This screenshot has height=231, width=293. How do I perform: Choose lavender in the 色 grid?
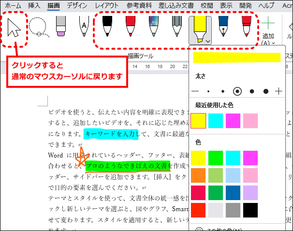click(250, 193)
